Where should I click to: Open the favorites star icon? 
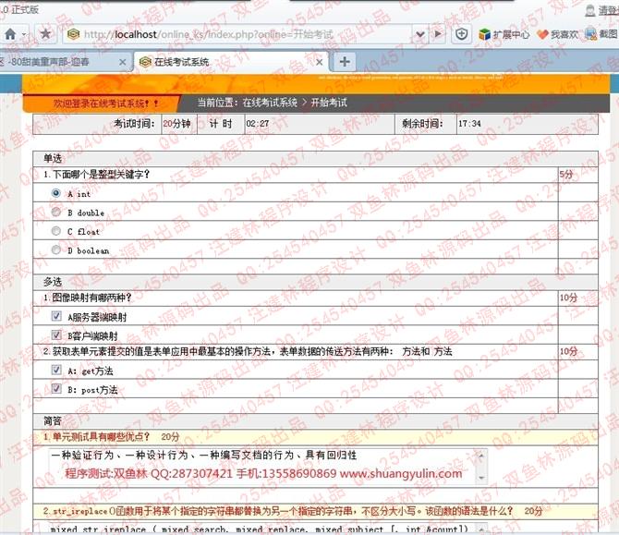click(x=46, y=34)
